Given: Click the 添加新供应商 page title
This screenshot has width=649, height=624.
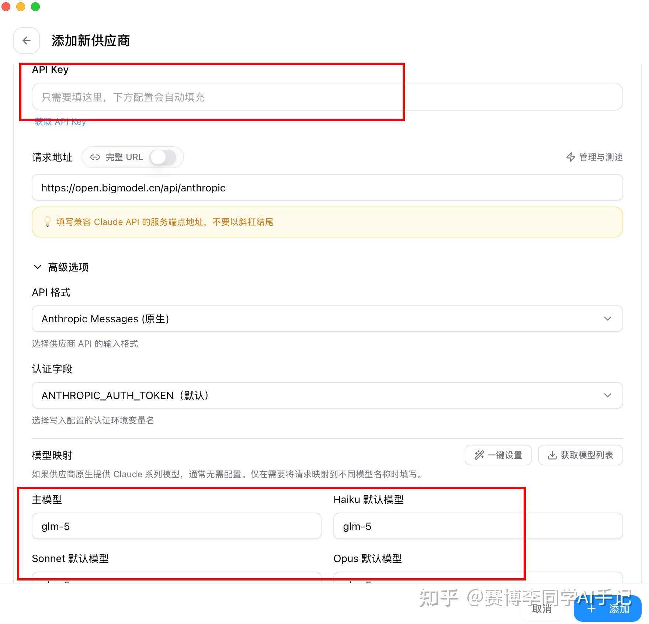Looking at the screenshot, I should [x=91, y=41].
